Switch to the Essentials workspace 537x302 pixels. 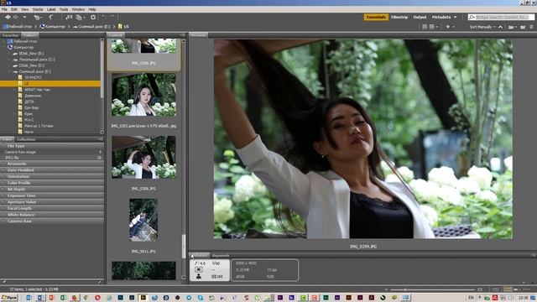point(376,17)
